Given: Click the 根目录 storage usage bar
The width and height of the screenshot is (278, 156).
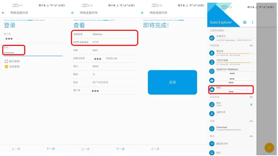Looking at the screenshot, I should [x=232, y=53].
